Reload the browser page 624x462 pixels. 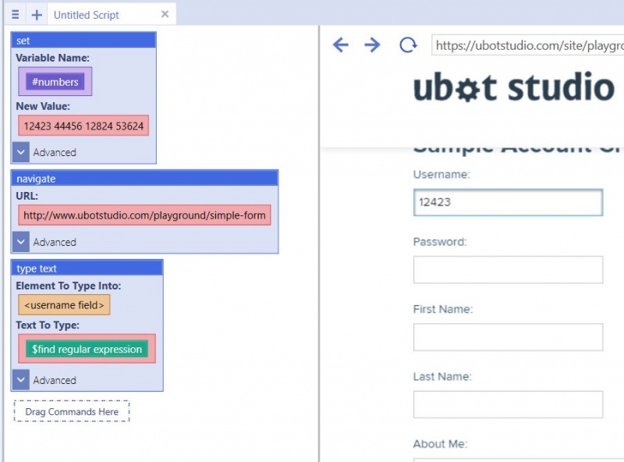pos(408,44)
